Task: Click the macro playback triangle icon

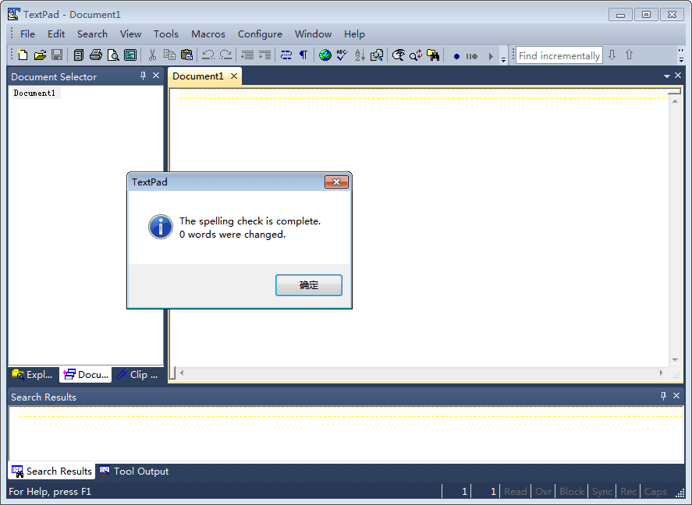Action: coord(490,56)
